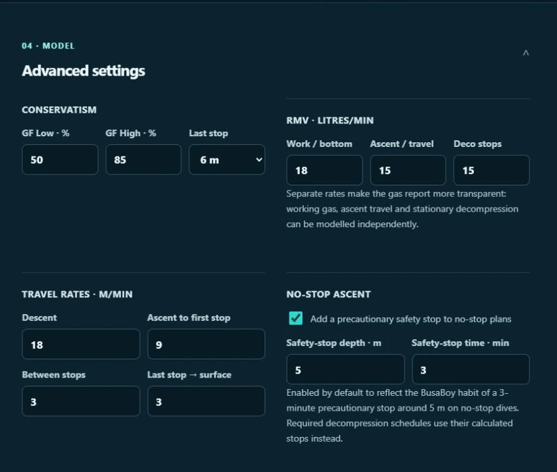
Task: Click the 'Safety-stop time · min' label
Action: (x=460, y=343)
